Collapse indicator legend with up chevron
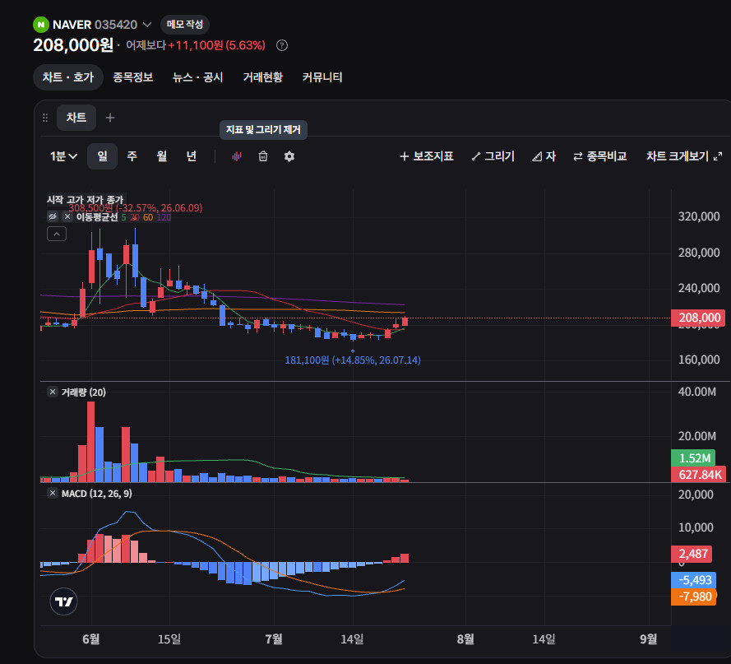The height and width of the screenshot is (664, 731). pos(57,234)
